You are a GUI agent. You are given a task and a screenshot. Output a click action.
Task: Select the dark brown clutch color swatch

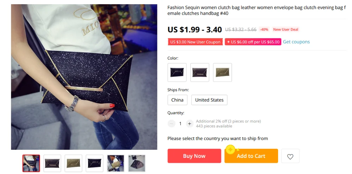click(200, 73)
